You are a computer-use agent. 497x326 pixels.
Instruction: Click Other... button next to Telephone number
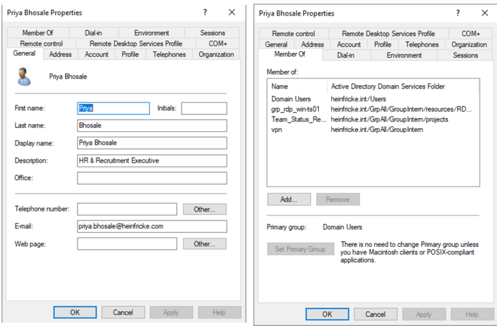204,209
